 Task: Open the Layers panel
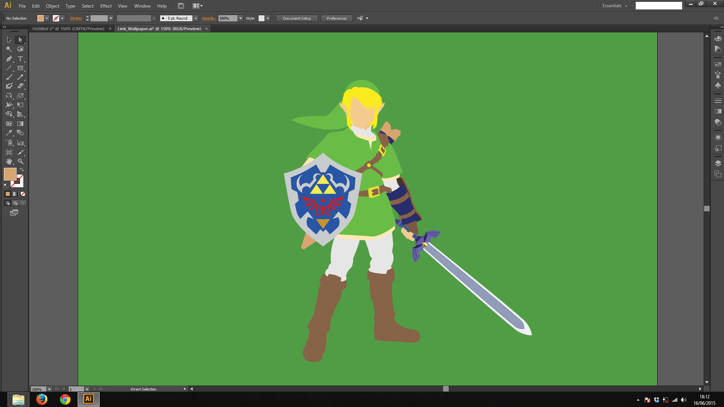pos(718,163)
